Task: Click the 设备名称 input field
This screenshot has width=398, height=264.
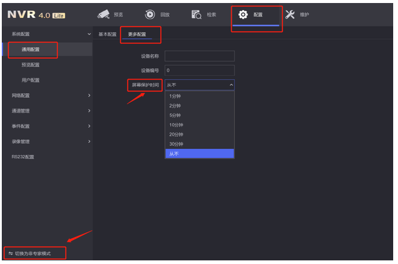Action: click(199, 56)
